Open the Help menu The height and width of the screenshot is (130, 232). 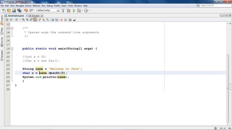[x=85, y=6]
